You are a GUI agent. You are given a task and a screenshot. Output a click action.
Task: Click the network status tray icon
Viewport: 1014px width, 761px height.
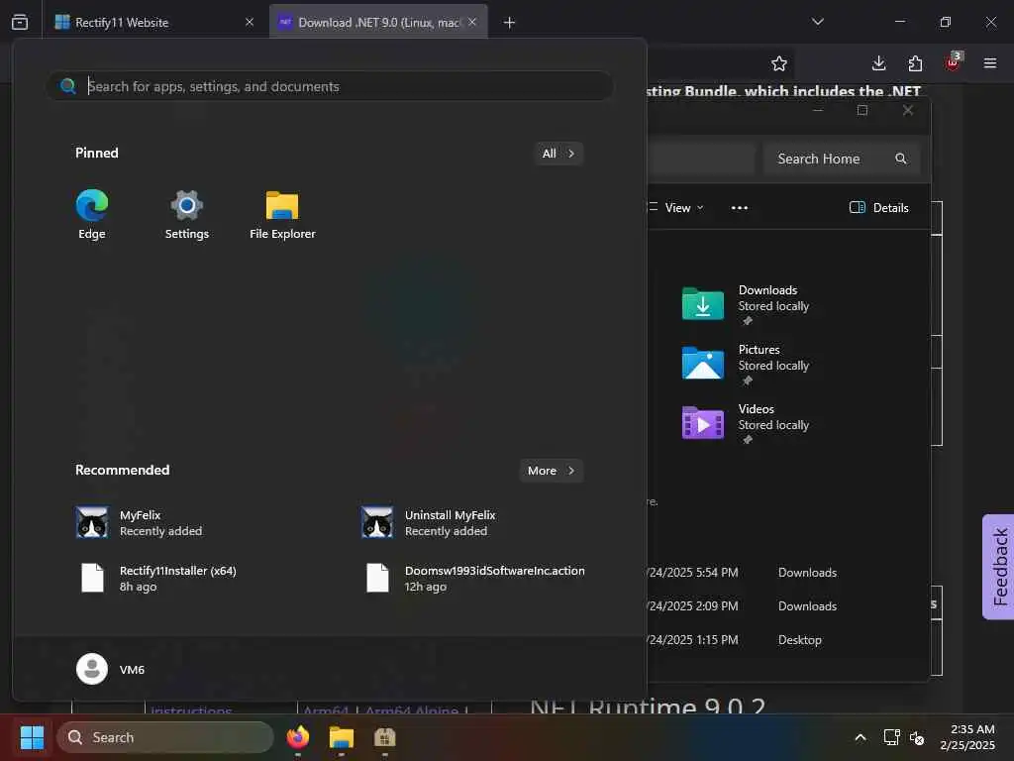pos(892,737)
